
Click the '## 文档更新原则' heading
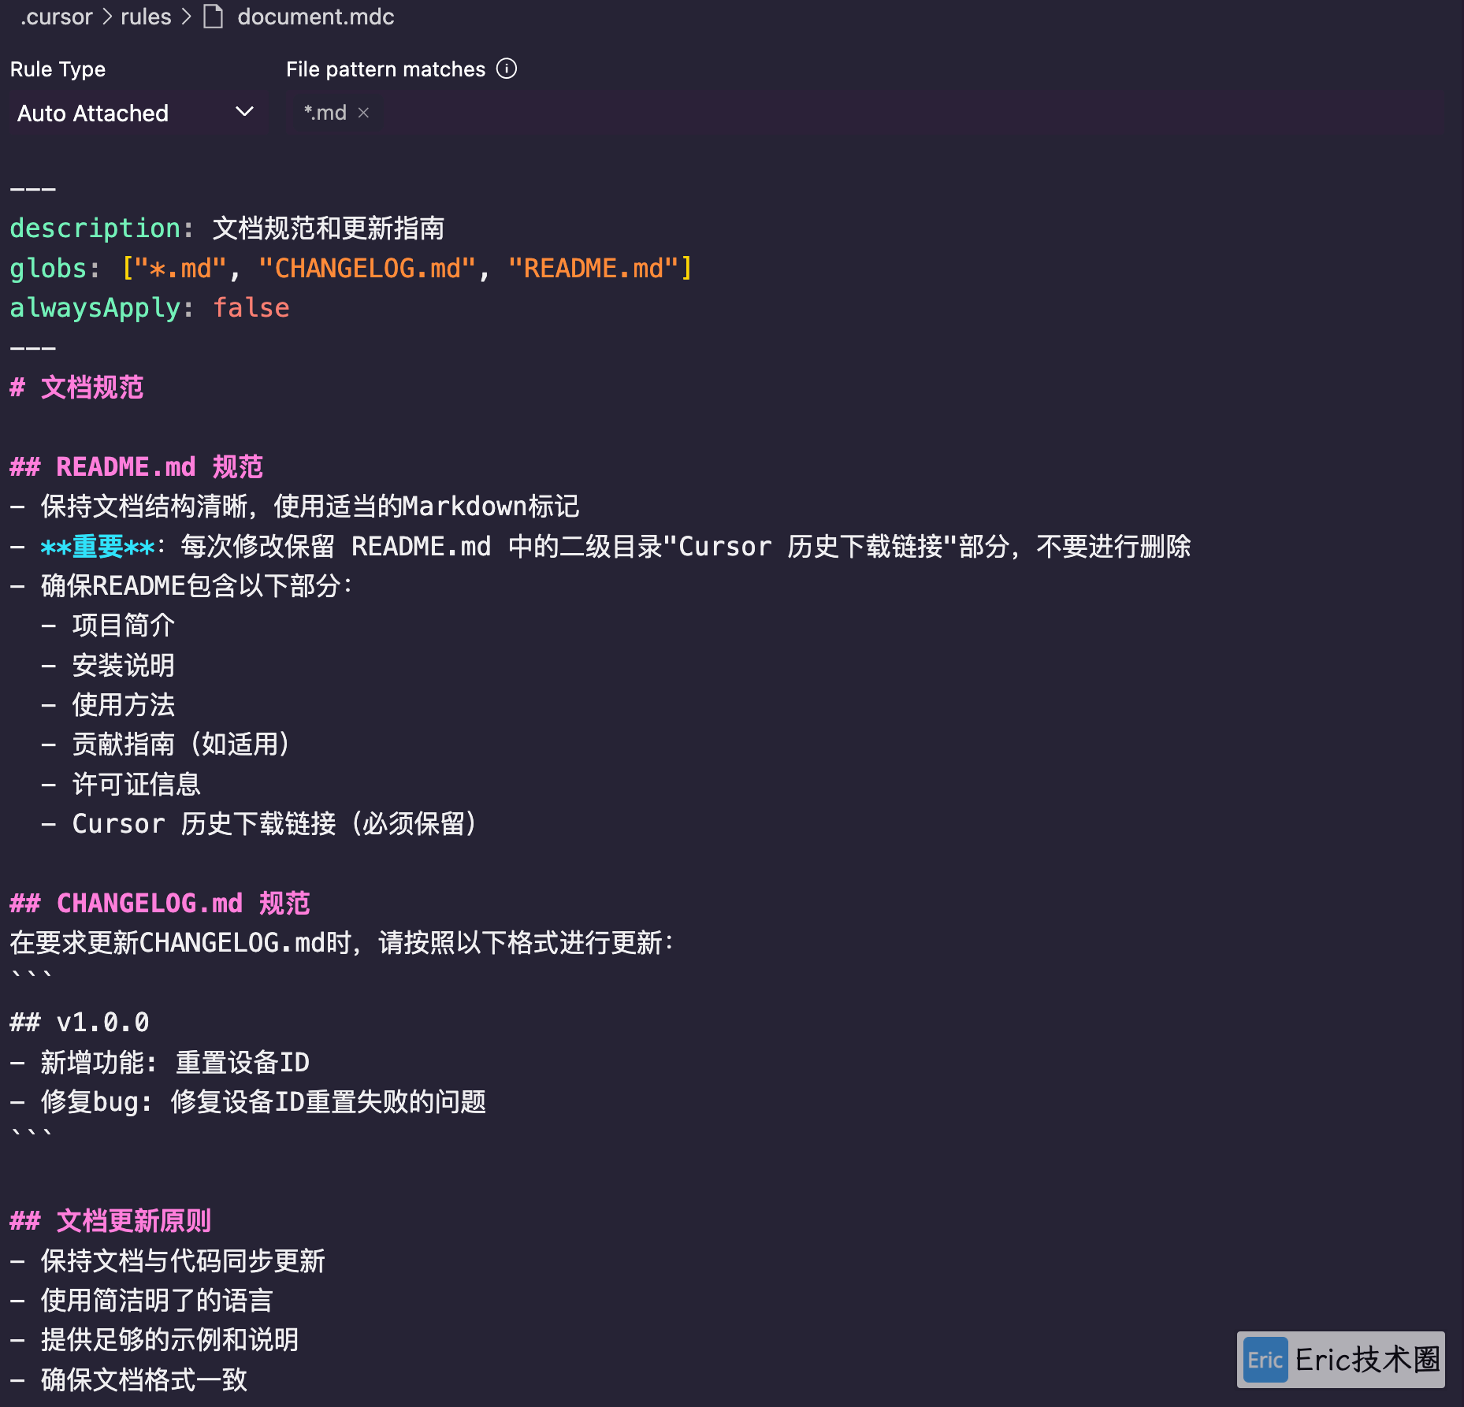110,1221
